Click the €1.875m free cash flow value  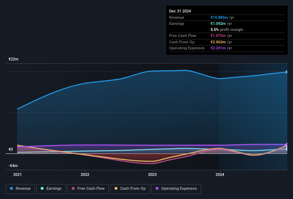(218, 36)
